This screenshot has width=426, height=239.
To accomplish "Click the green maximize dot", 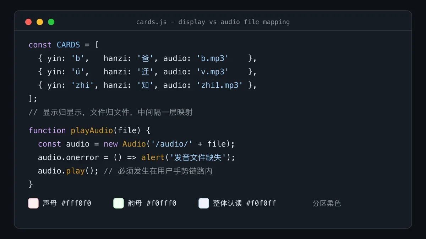I will [51, 22].
